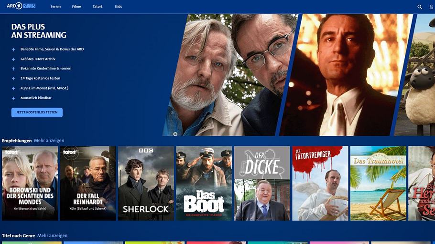The width and height of the screenshot is (435, 244).
Task: Open the Kids category
Action: pos(119,7)
